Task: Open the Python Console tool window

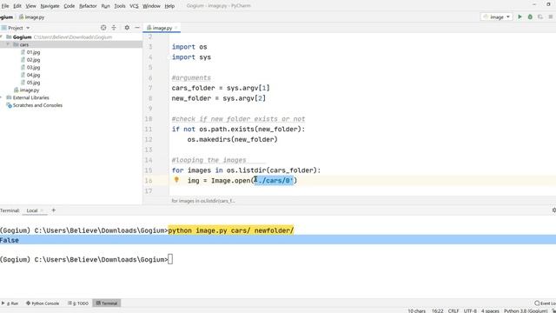Action: [x=43, y=303]
